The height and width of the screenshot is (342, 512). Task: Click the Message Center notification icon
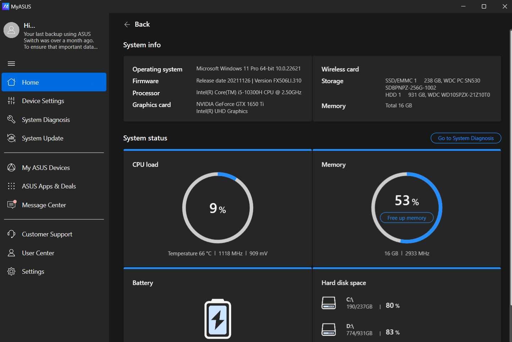coord(12,204)
